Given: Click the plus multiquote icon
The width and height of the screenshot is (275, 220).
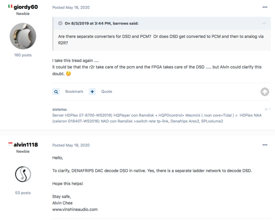Looking at the screenshot, I should [92, 92].
